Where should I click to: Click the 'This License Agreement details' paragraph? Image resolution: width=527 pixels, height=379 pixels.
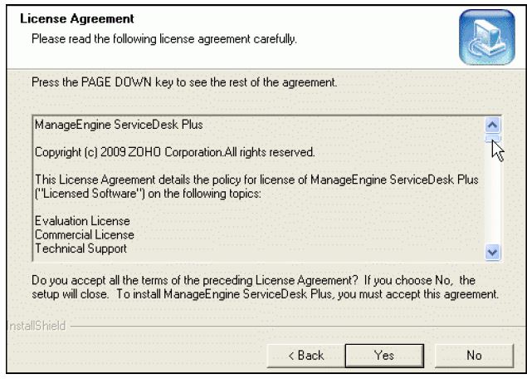[x=256, y=186]
